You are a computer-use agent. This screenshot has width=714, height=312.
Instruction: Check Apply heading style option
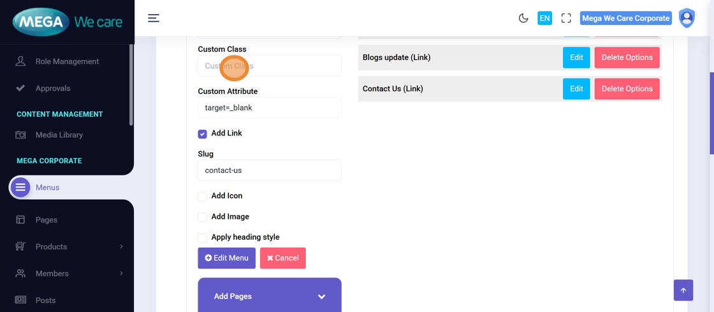[x=203, y=238]
